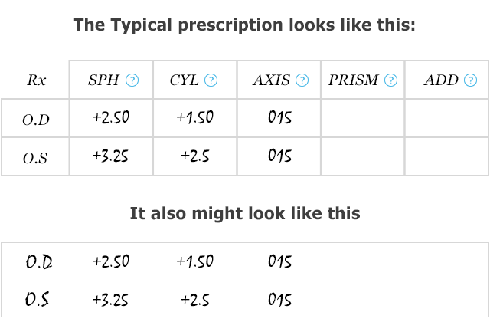Click the O.S SPH cell showing +3.25

click(111, 156)
